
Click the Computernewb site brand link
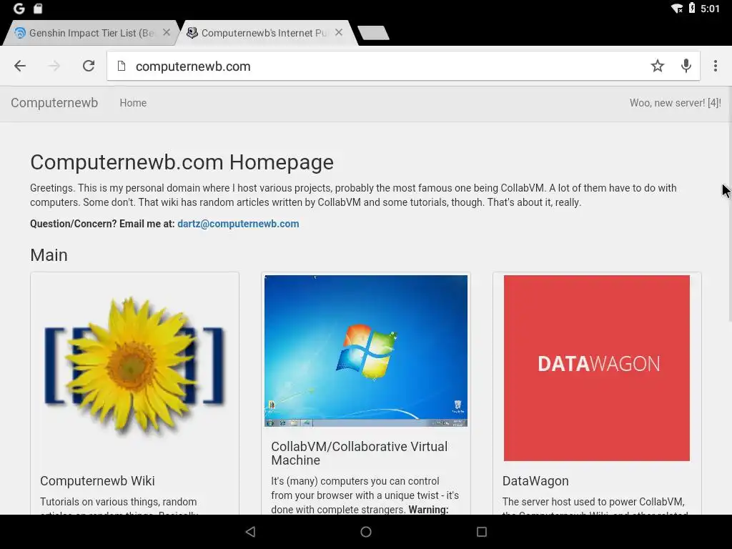(x=54, y=103)
